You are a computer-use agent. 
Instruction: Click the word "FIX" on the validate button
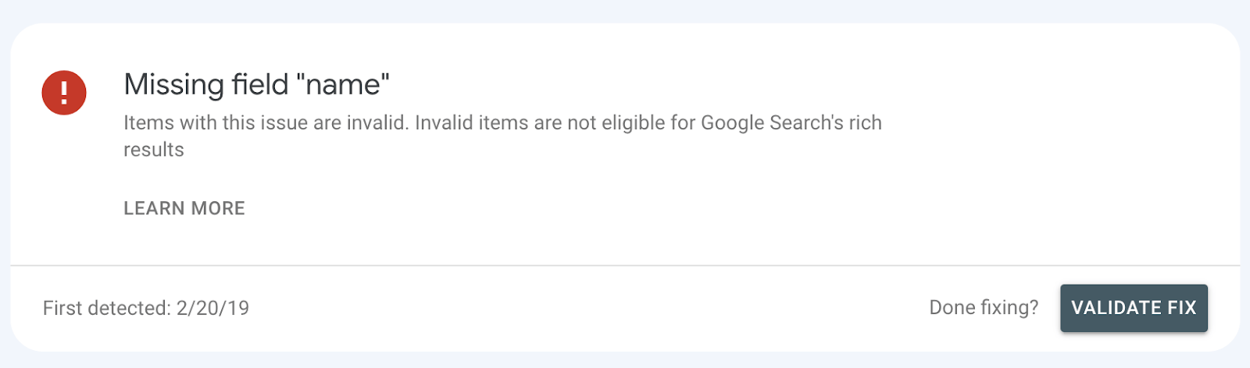pos(1182,308)
